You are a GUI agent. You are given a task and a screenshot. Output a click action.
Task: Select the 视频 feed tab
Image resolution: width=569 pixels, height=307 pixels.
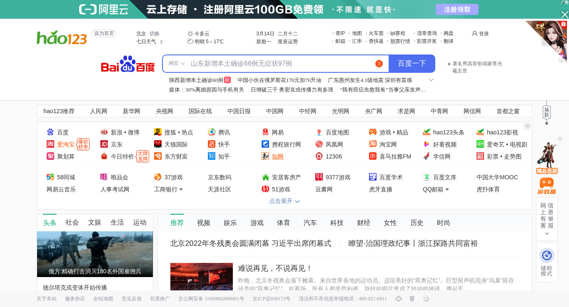(x=204, y=223)
